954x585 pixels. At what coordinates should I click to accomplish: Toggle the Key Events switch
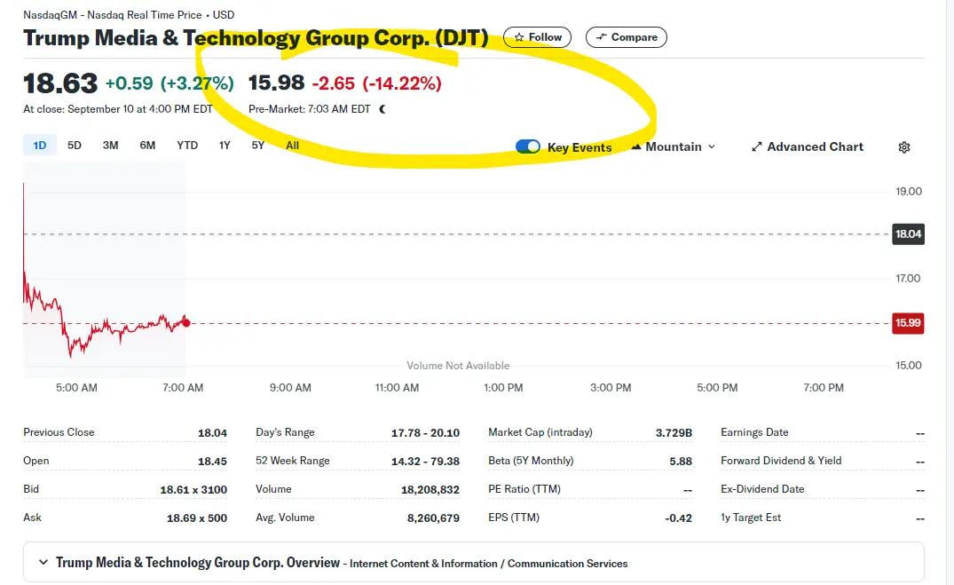(x=528, y=146)
